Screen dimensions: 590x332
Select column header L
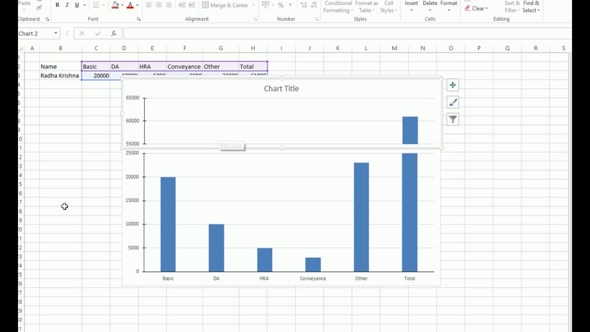coord(366,48)
